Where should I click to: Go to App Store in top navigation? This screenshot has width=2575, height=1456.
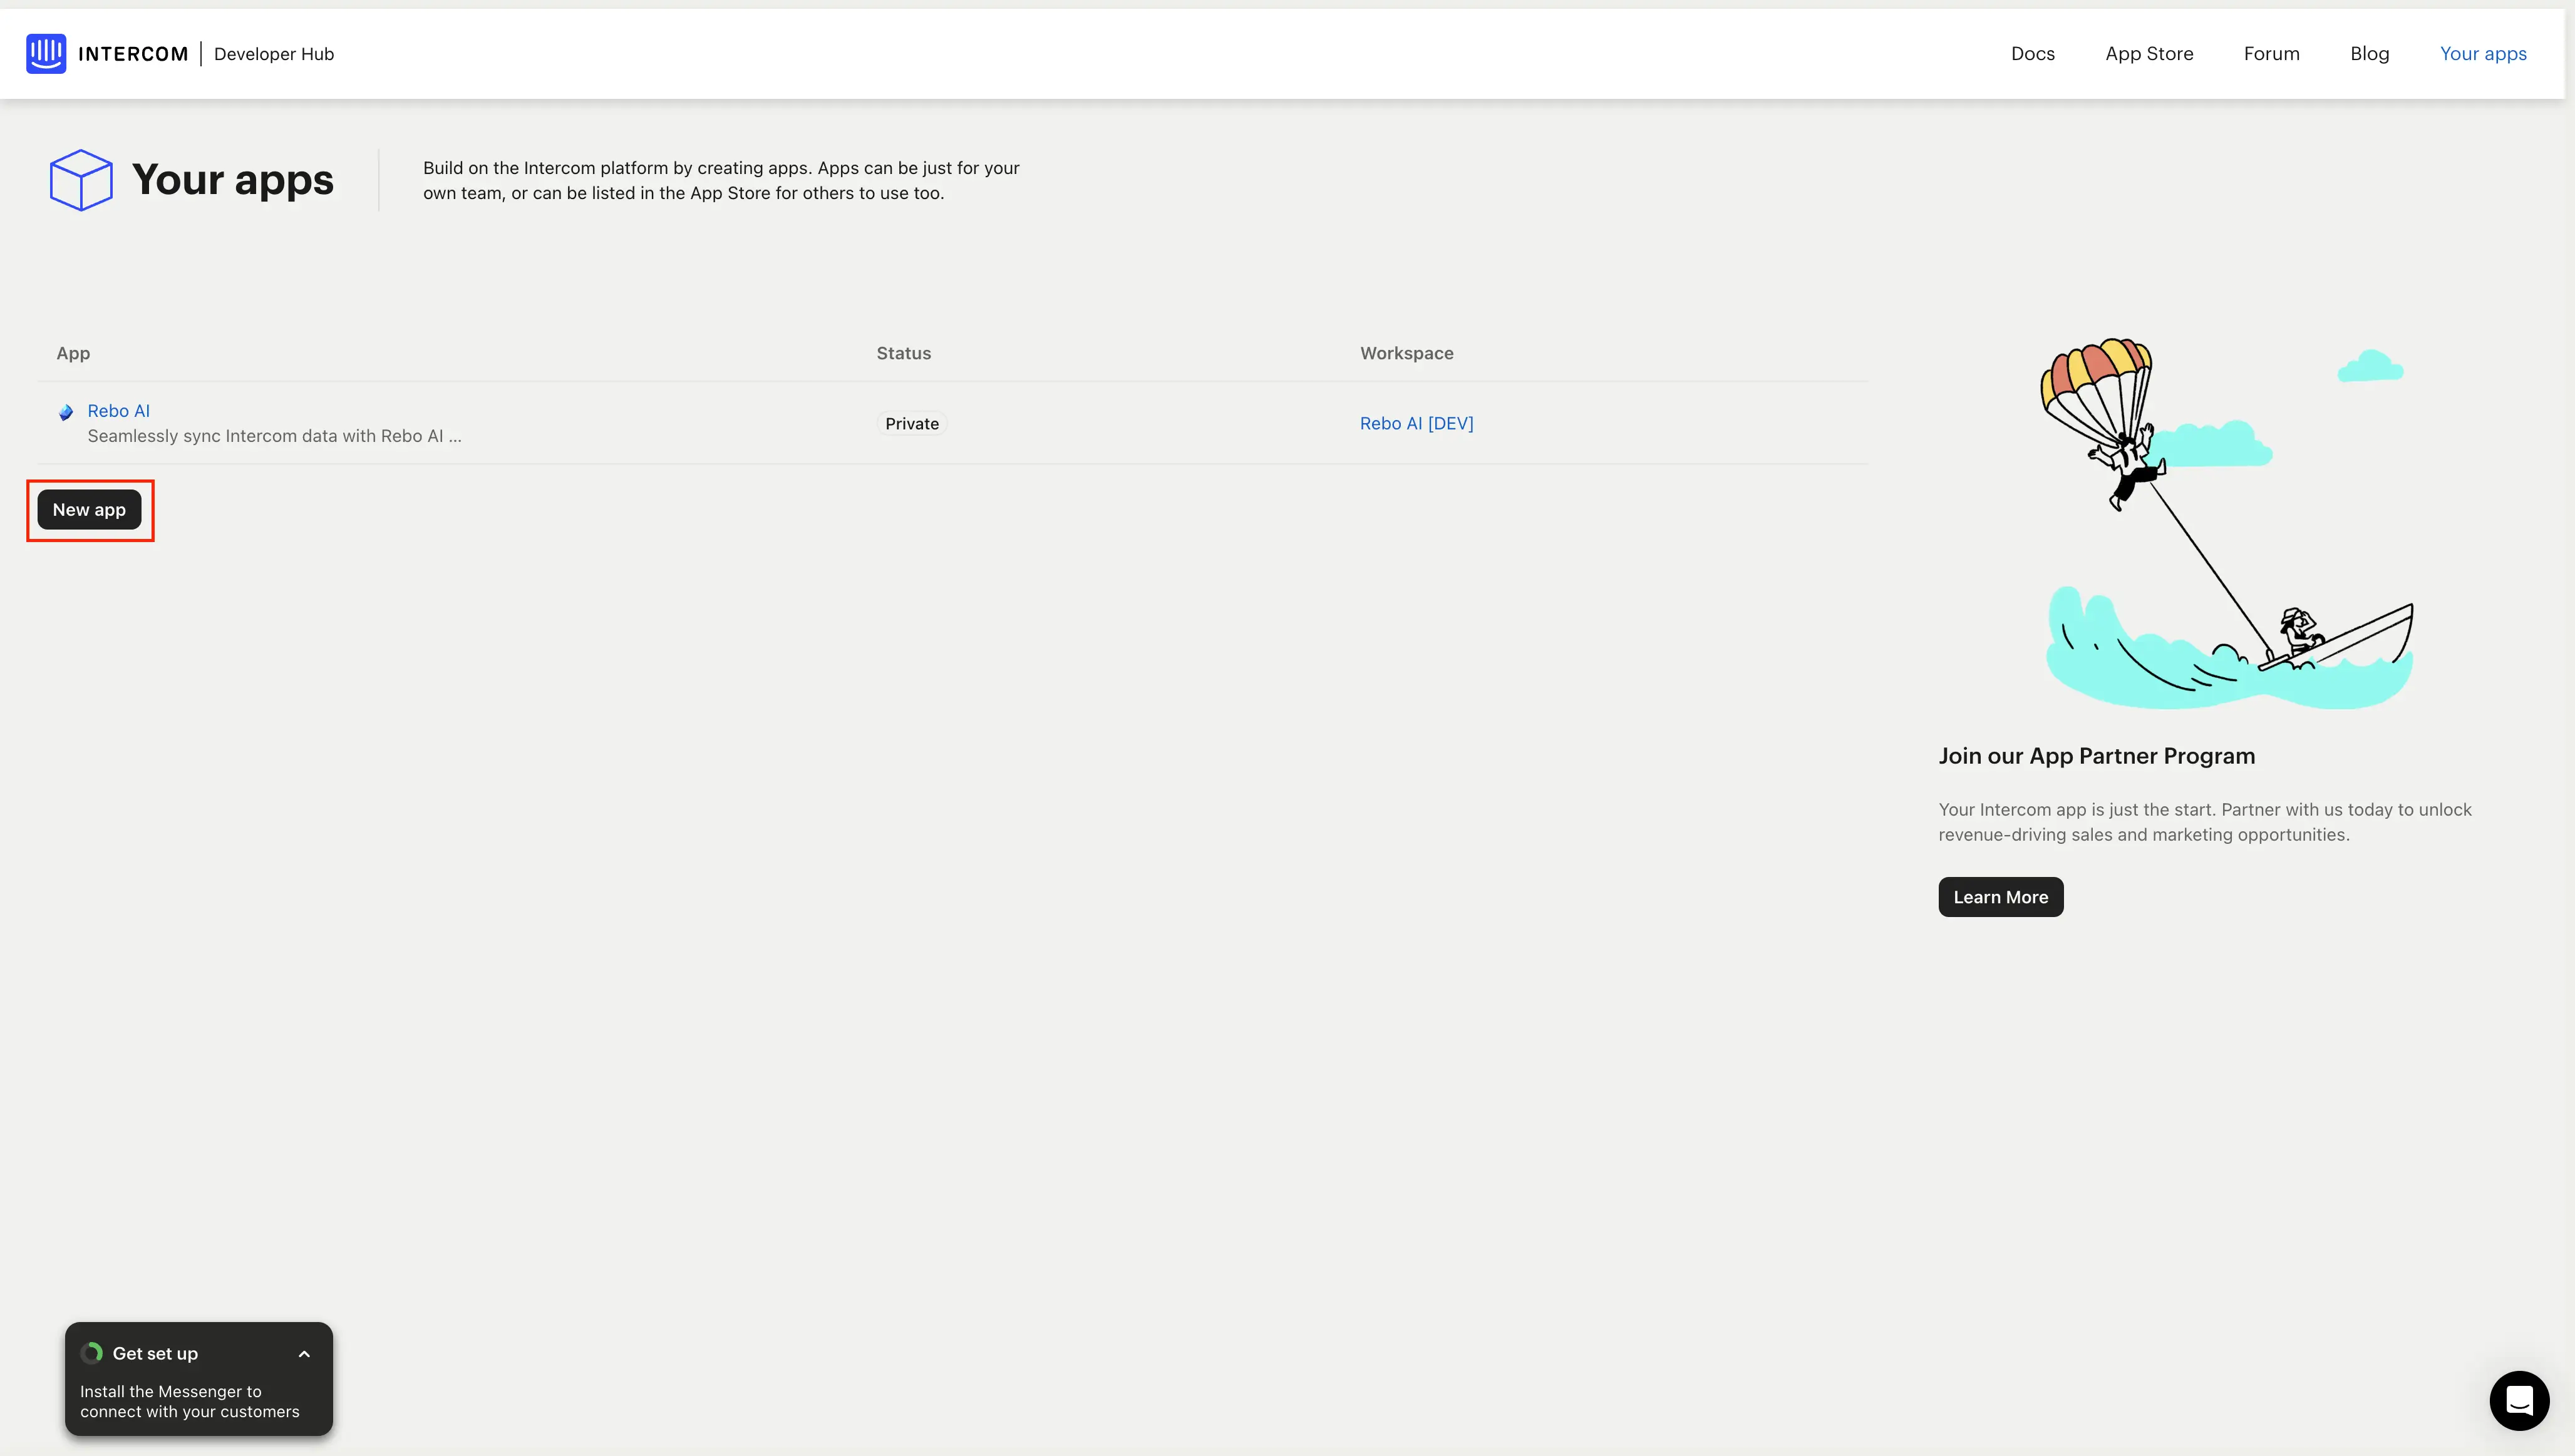pos(2149,54)
